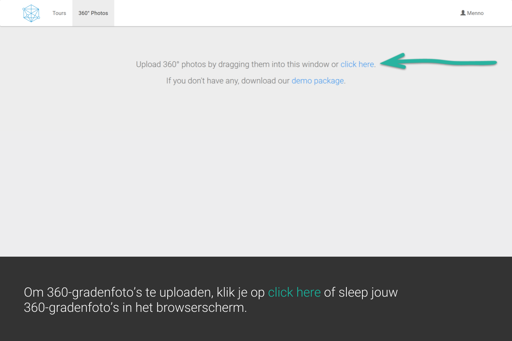This screenshot has width=512, height=341.
Task: Open the Tours tab
Action: pos(59,13)
